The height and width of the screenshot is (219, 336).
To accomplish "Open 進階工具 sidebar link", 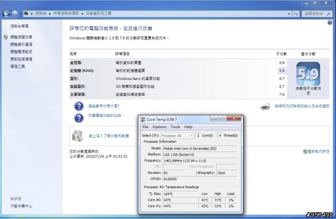I will pyautogui.click(x=17, y=66).
